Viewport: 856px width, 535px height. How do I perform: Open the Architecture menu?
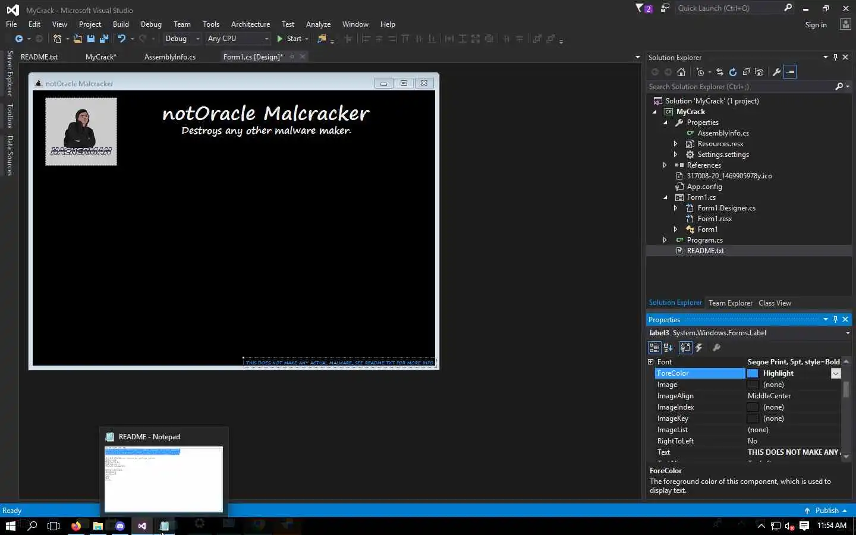(x=250, y=24)
